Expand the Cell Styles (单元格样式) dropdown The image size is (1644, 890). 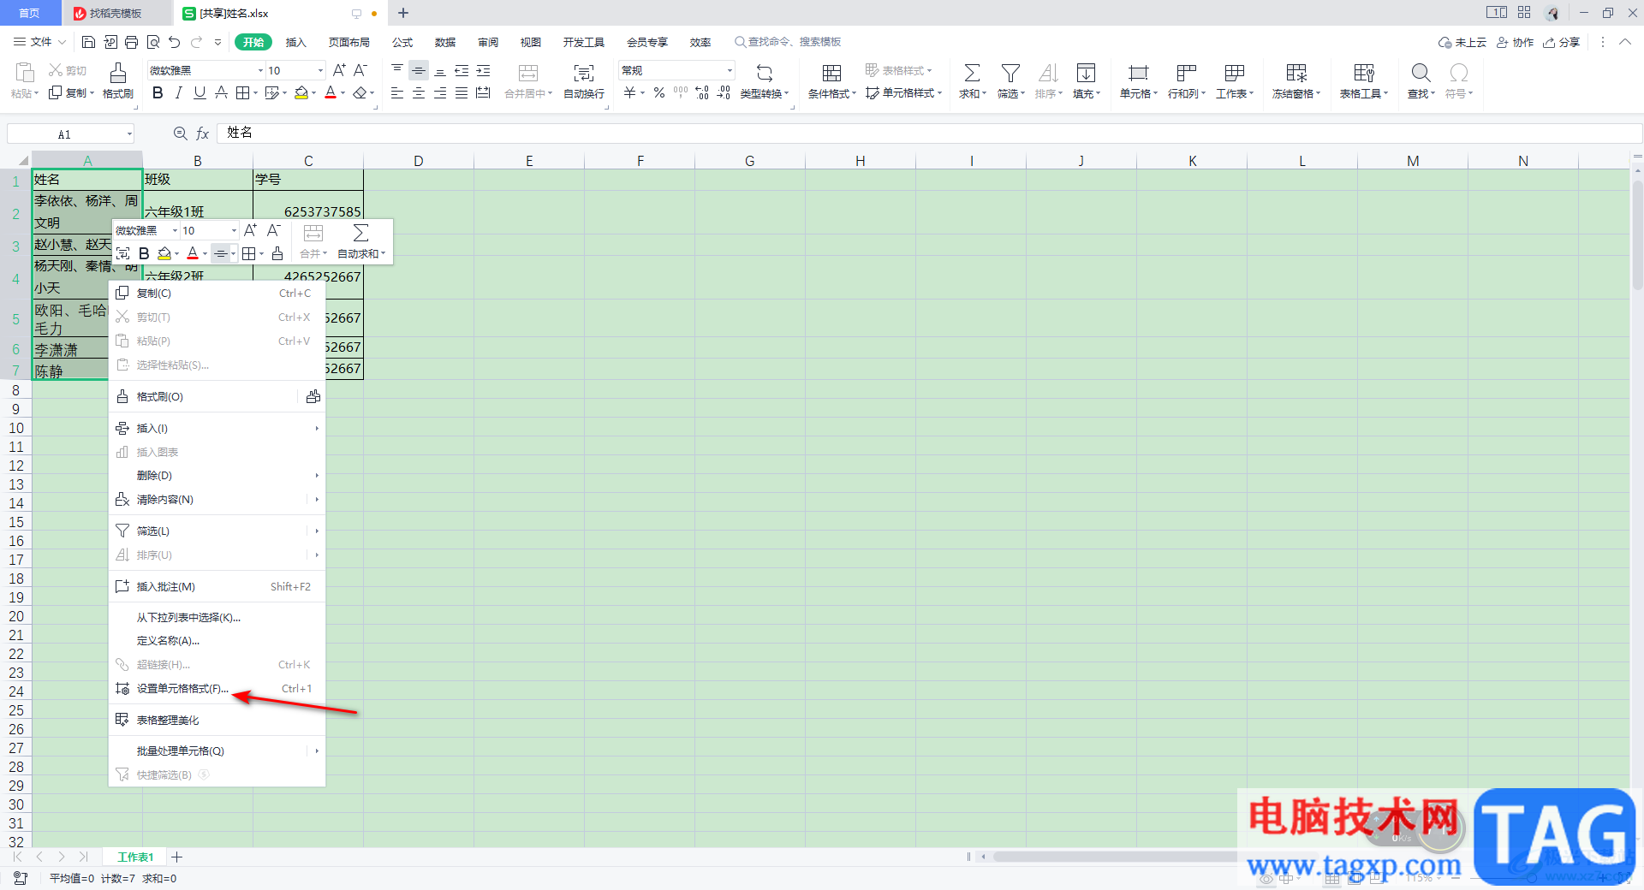pyautogui.click(x=940, y=93)
